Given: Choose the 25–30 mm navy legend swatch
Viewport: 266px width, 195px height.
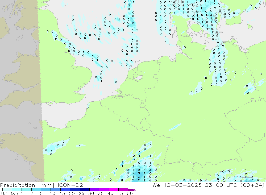Looking at the screenshot, I should (85, 190).
